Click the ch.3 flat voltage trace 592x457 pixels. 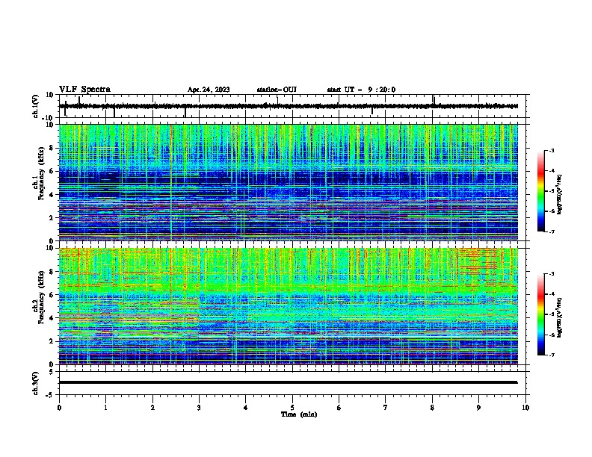point(288,382)
